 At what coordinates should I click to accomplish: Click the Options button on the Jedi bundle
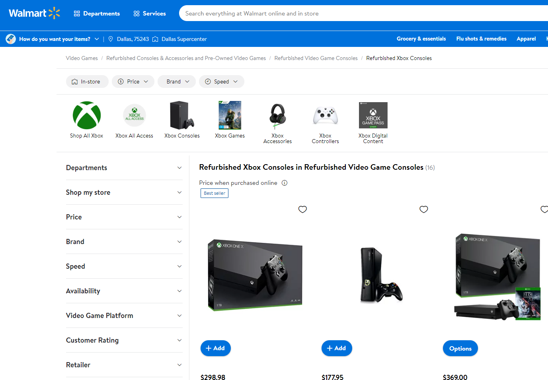click(x=460, y=348)
